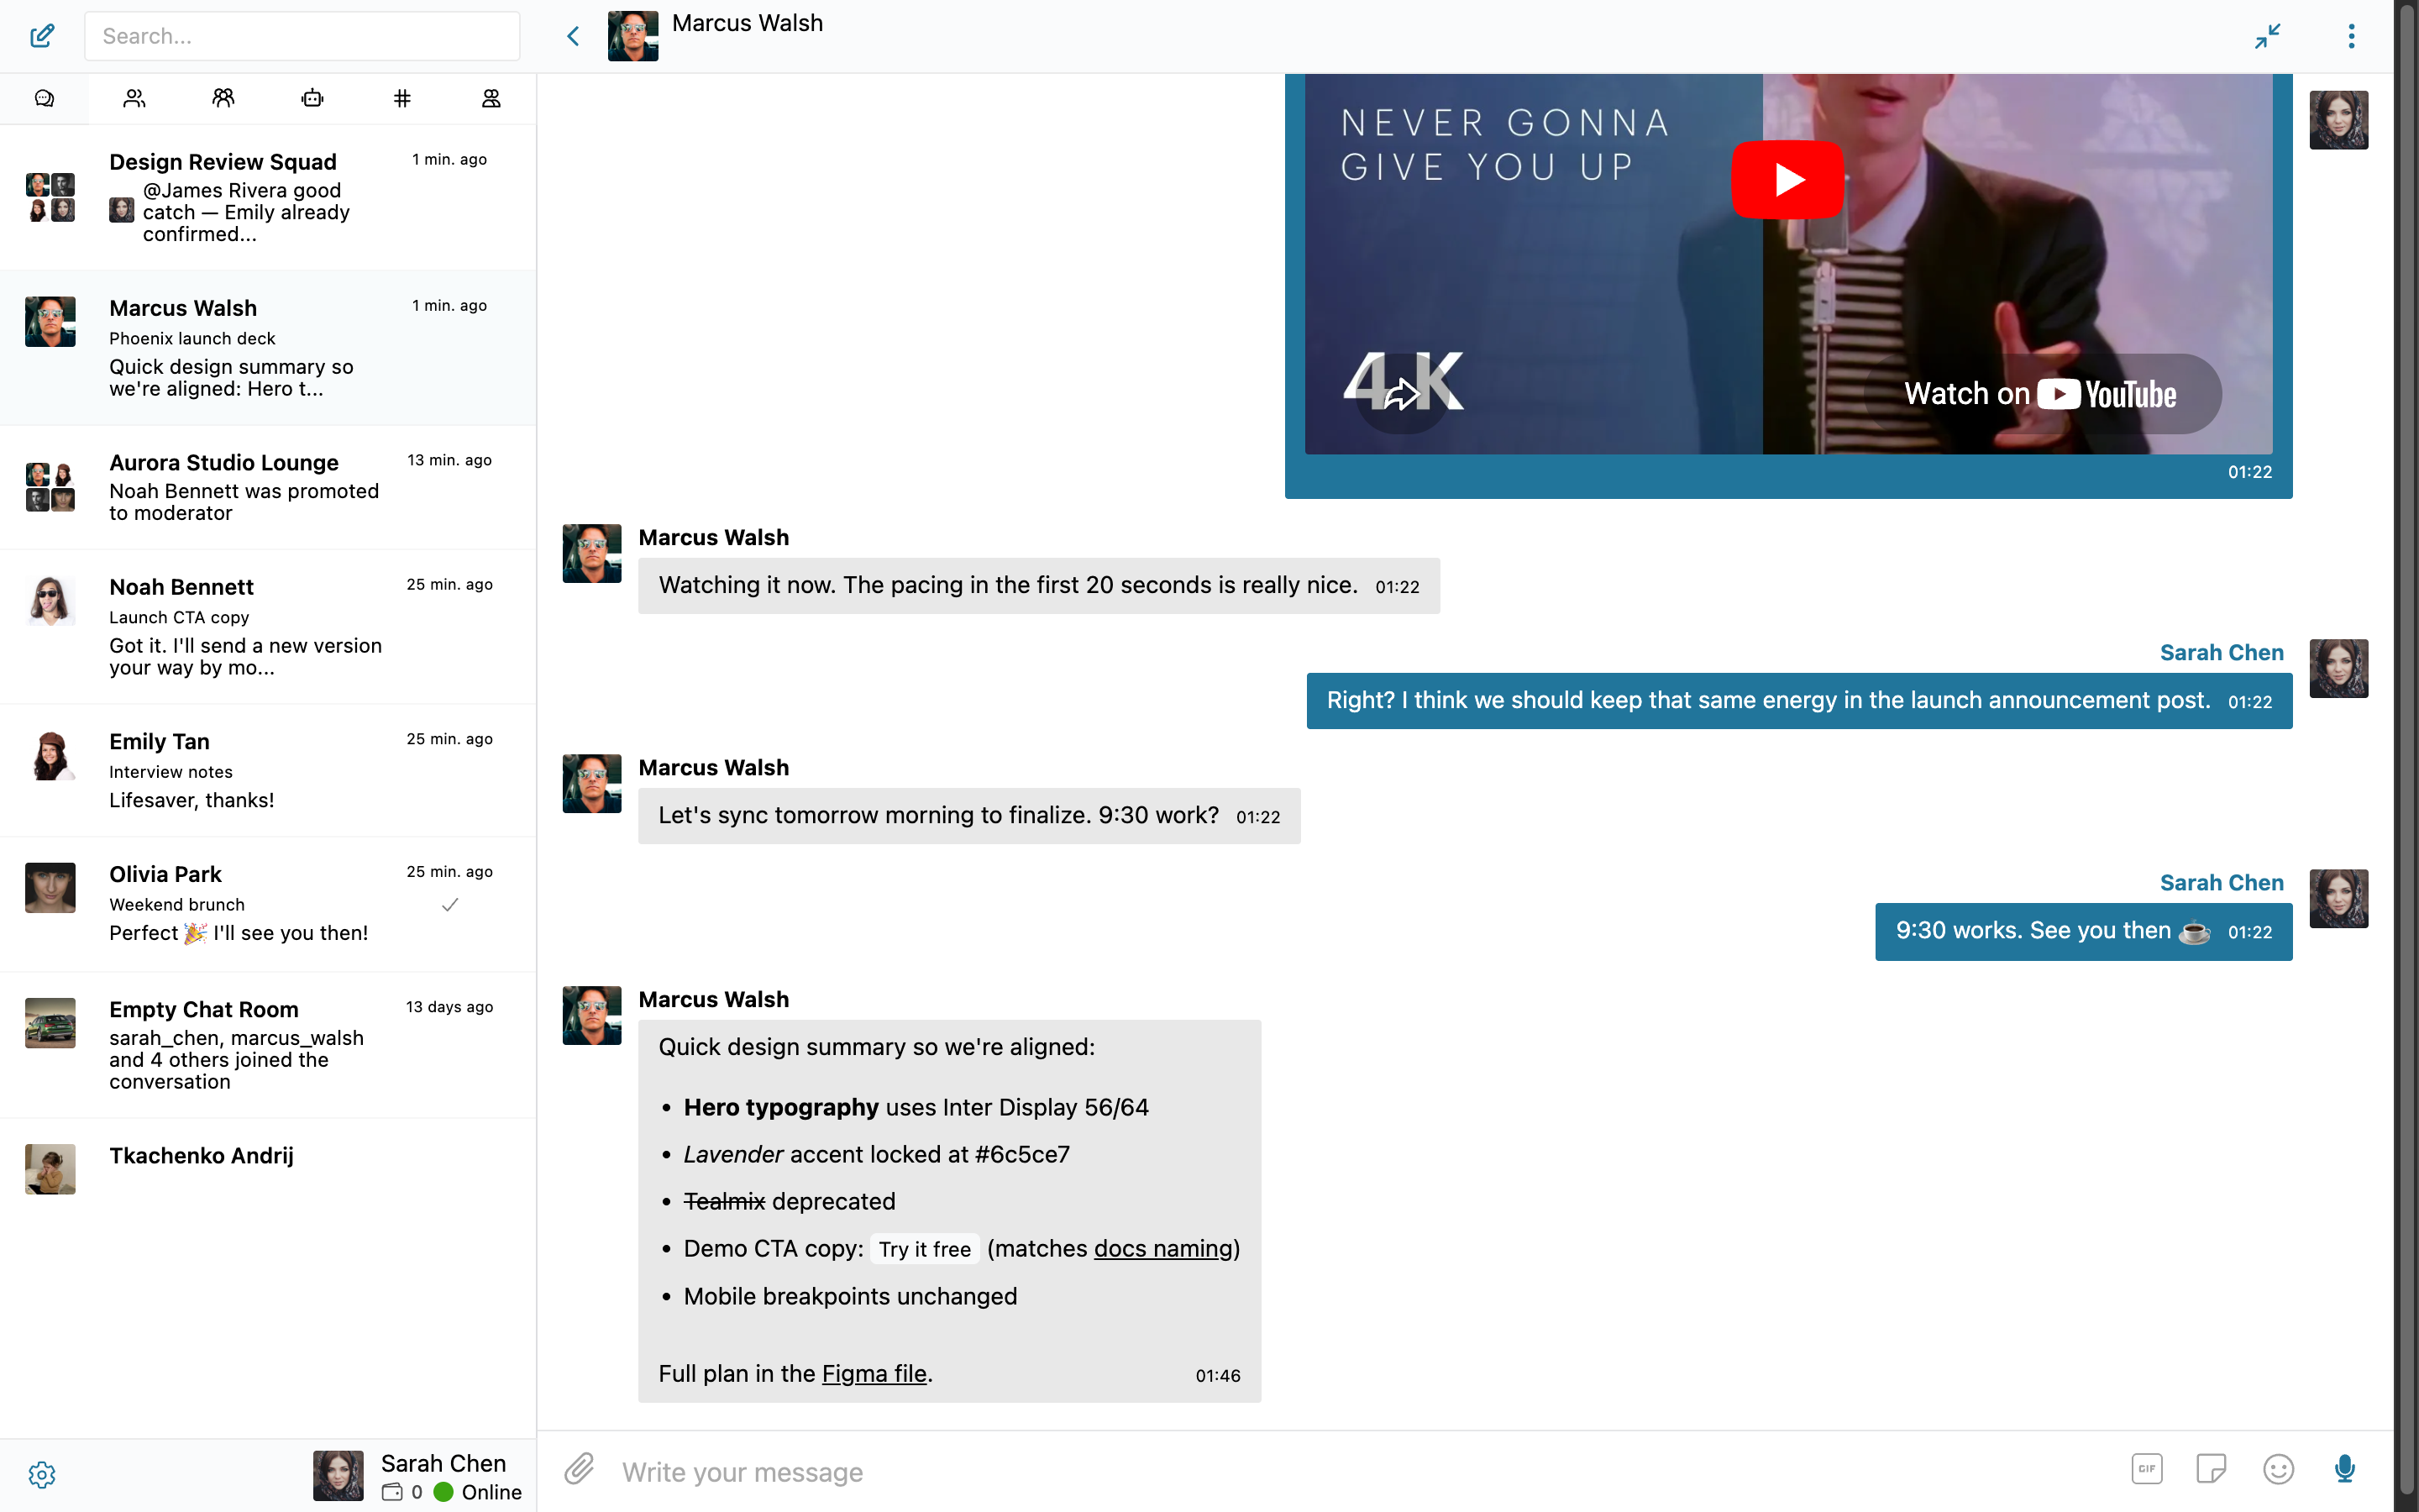
Task: Click the compose new message pencil icon
Action: pos(42,36)
